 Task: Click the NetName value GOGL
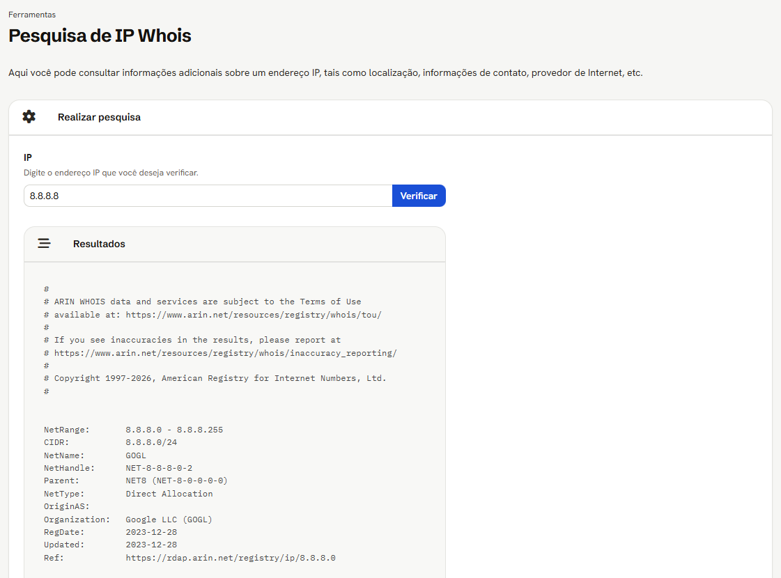pos(136,455)
